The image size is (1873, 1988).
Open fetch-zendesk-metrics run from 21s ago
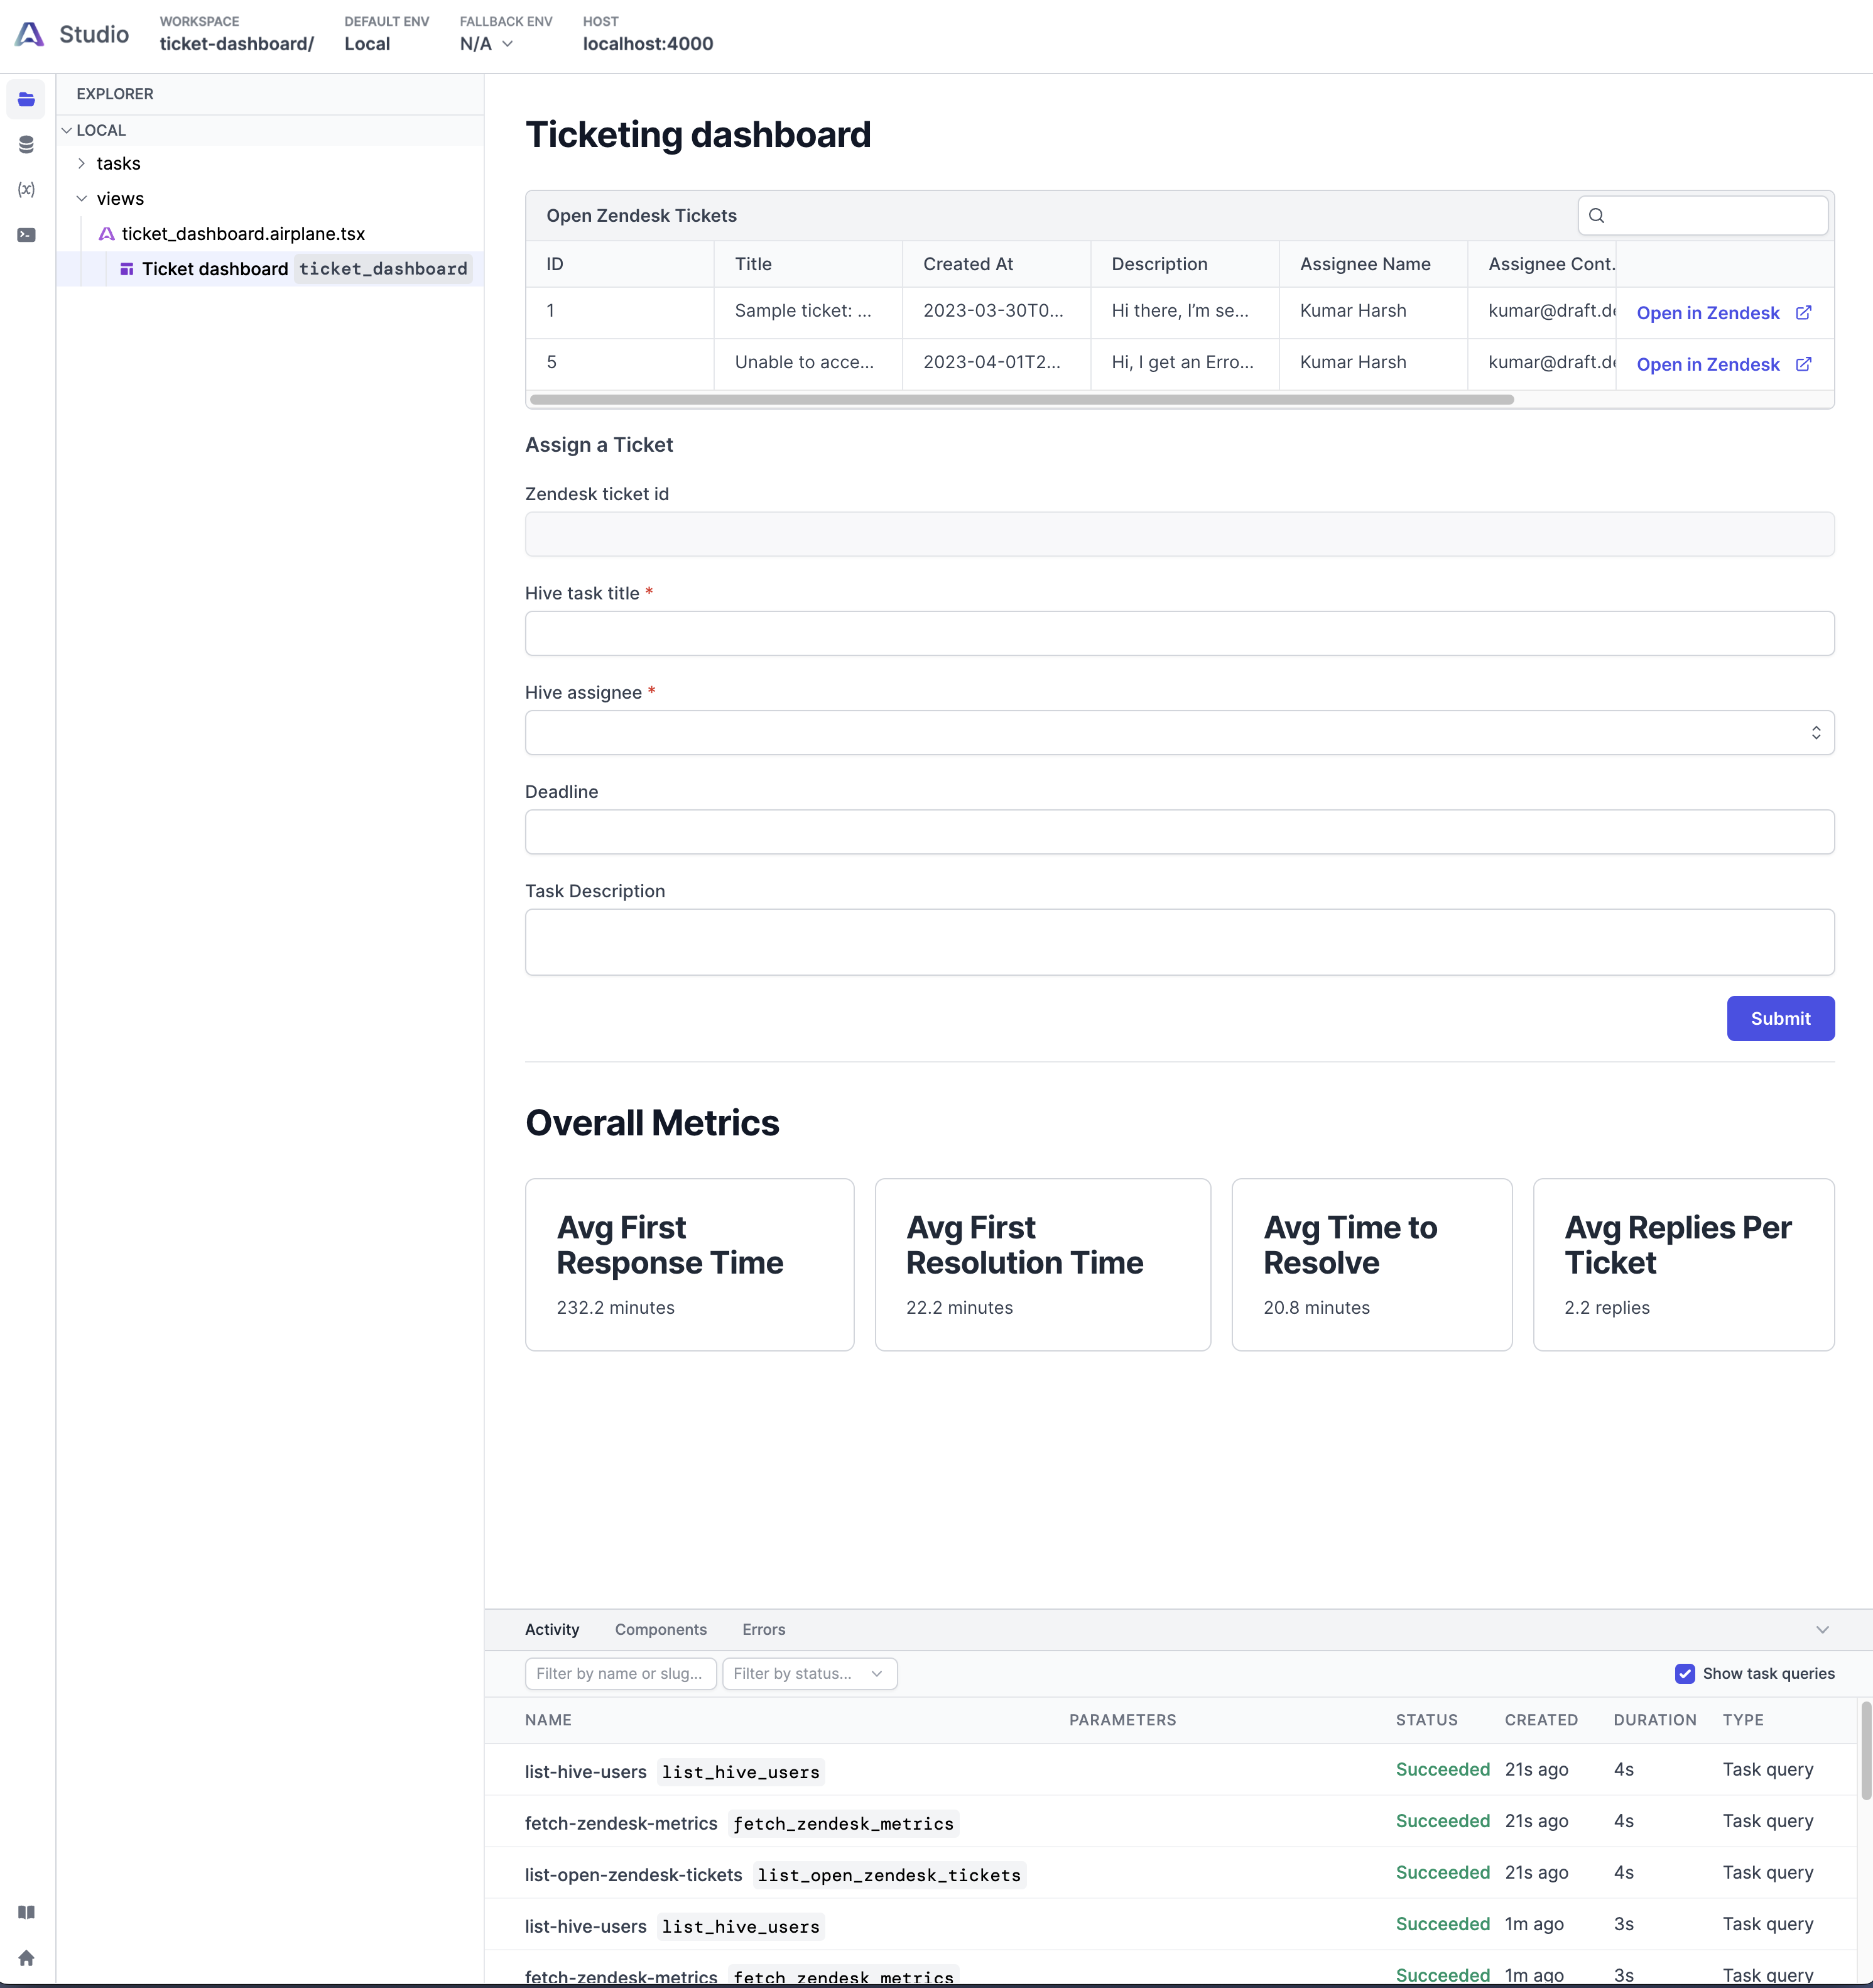(1171, 1821)
